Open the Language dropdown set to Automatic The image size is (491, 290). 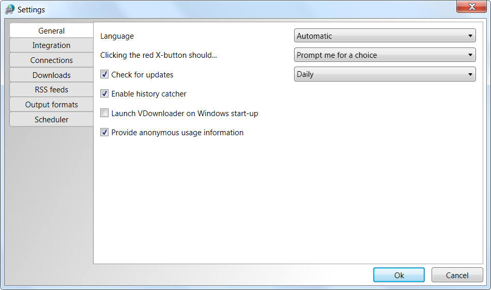coord(385,36)
